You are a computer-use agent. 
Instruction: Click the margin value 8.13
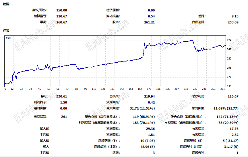235,16
